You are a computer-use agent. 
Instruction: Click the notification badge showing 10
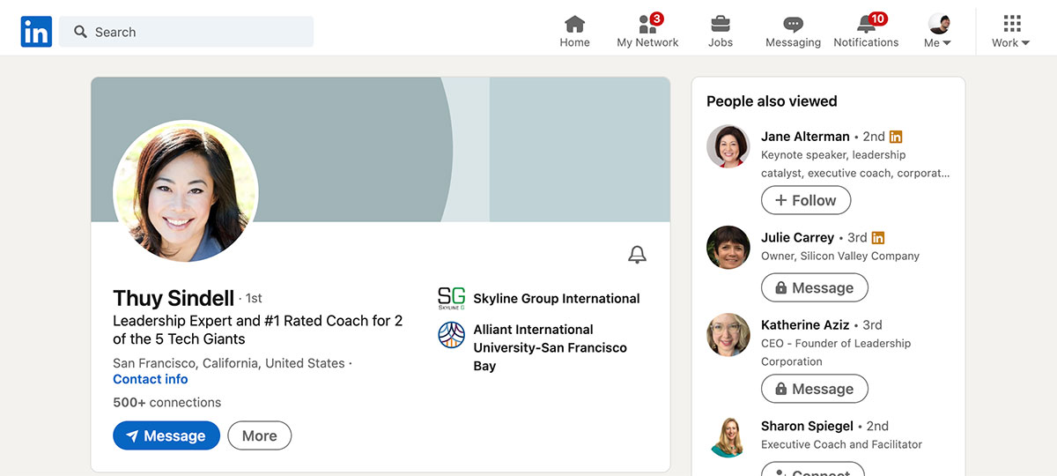(877, 19)
